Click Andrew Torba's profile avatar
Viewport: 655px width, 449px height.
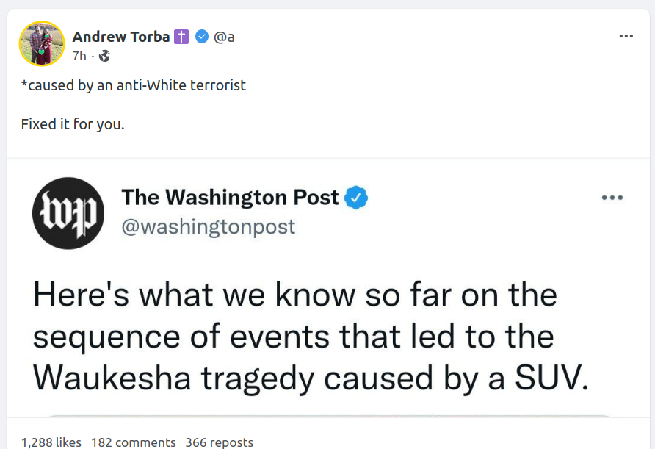coord(42,43)
